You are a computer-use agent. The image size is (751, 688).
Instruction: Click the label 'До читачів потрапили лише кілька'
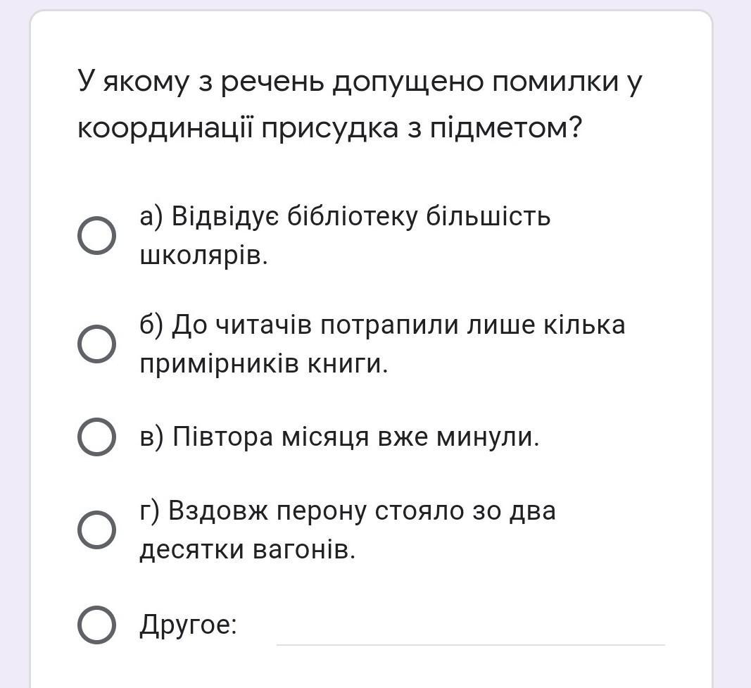point(398,325)
